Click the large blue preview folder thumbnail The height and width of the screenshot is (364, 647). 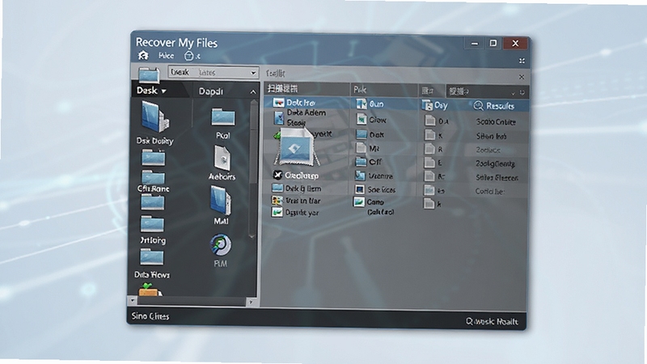pyautogui.click(x=296, y=147)
